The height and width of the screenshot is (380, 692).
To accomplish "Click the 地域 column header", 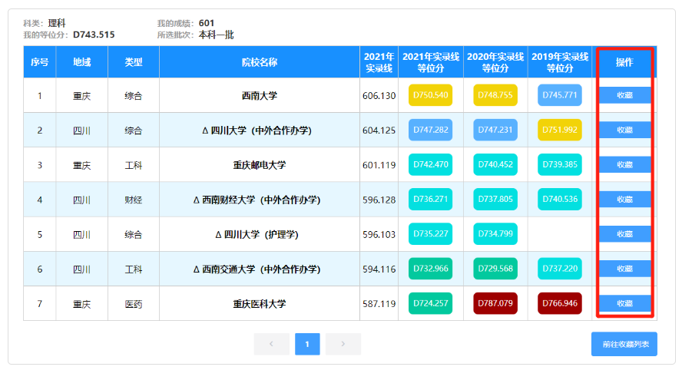I will pyautogui.click(x=81, y=61).
